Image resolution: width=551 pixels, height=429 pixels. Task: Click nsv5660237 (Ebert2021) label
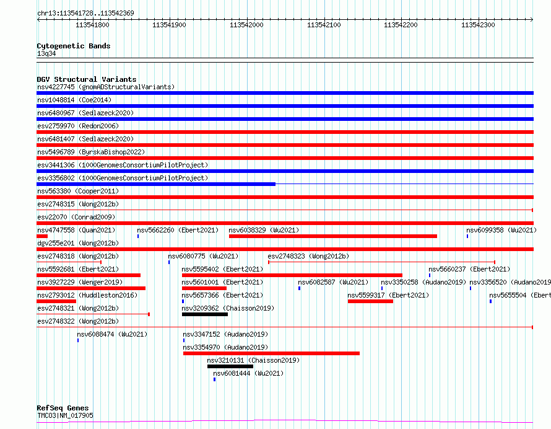pos(469,269)
